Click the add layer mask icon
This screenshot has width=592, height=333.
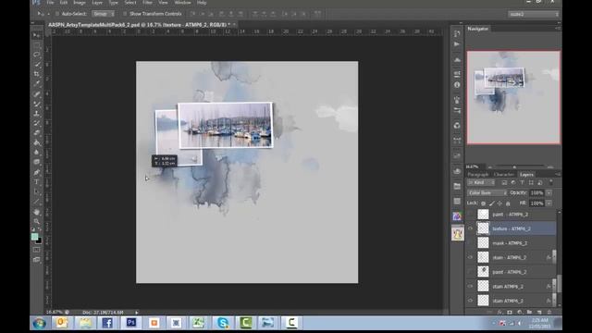510,313
